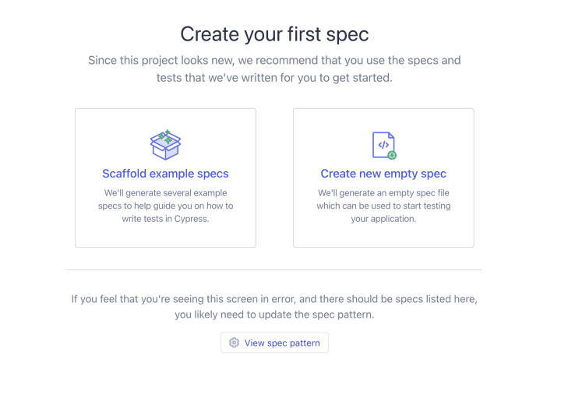Click the horizontal divider below the cards
The width and height of the screenshot is (561, 394).
click(274, 270)
